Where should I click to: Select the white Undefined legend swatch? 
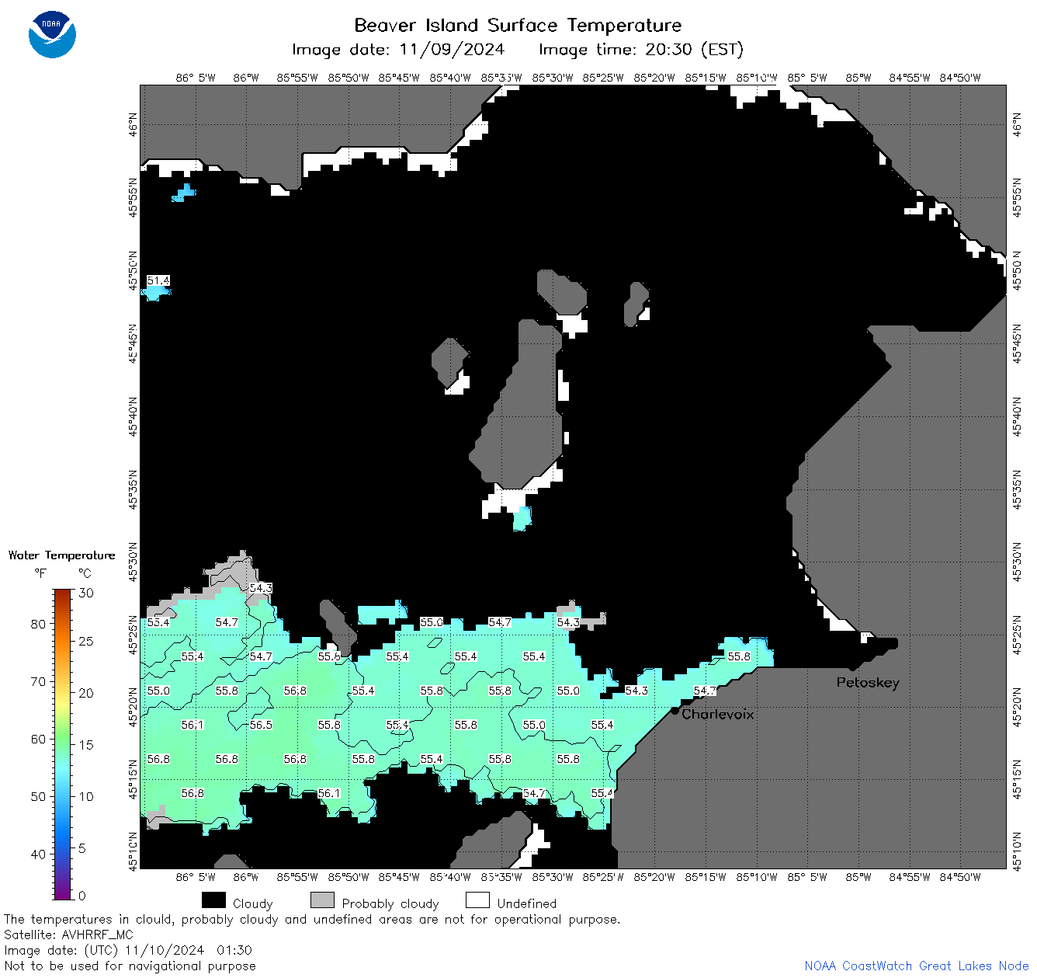click(x=477, y=900)
